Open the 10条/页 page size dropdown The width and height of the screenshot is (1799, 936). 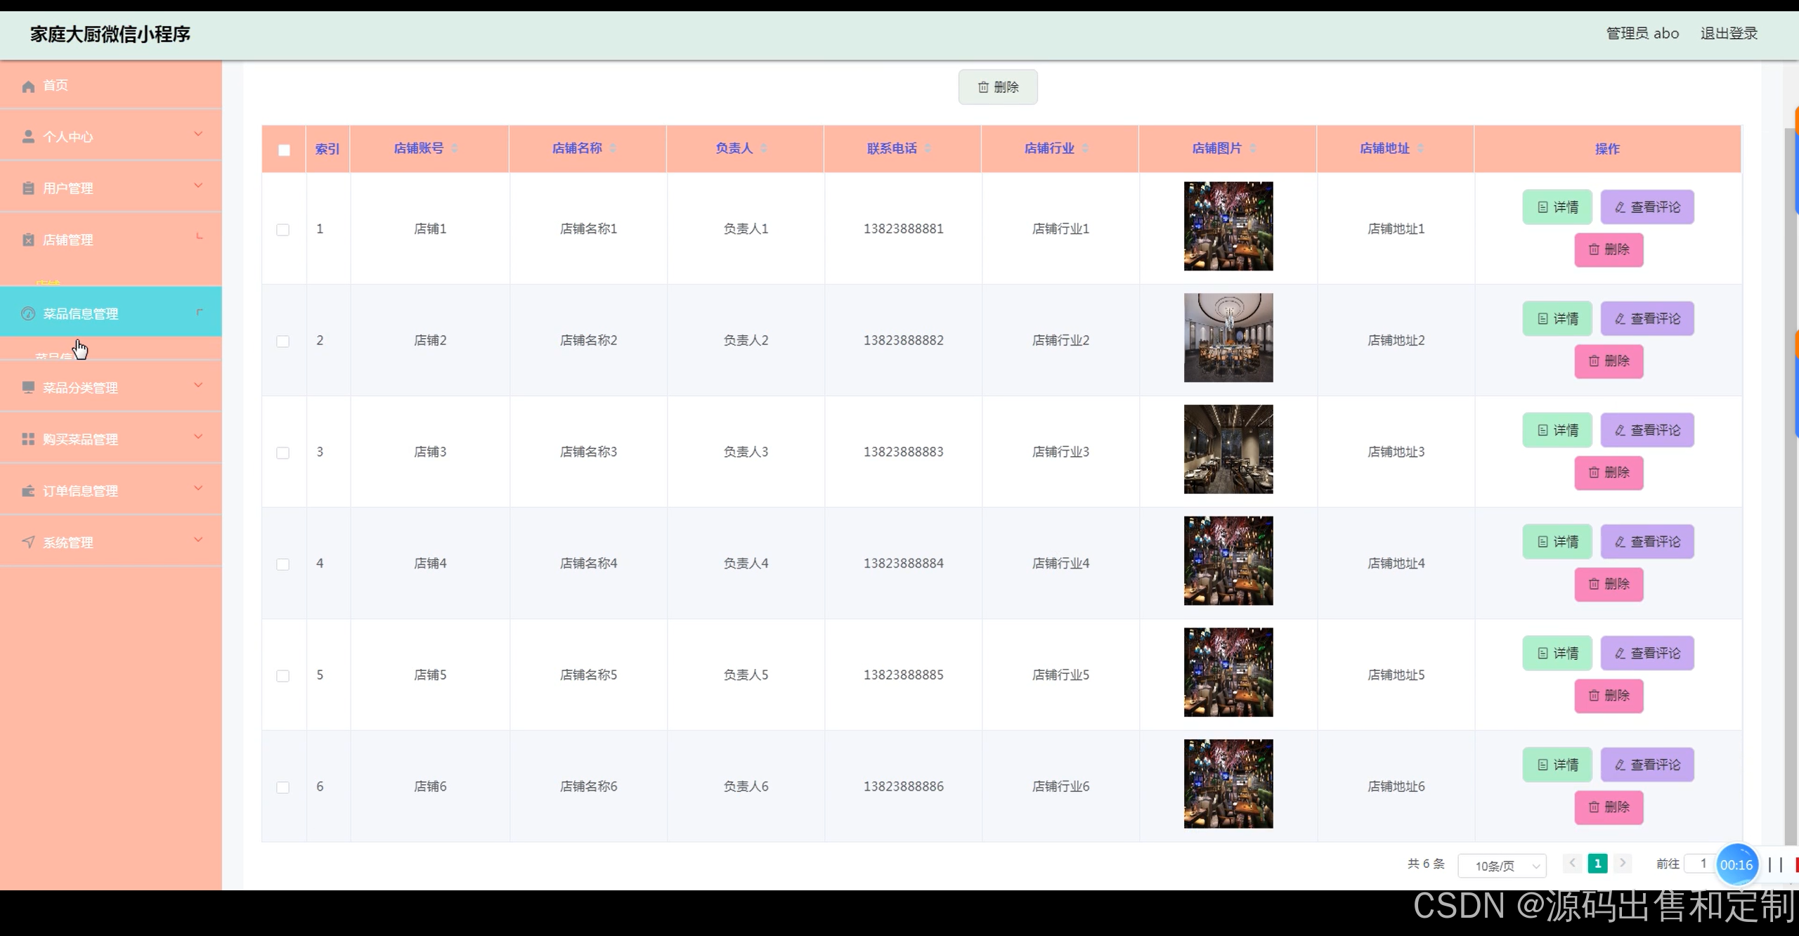[1502, 866]
